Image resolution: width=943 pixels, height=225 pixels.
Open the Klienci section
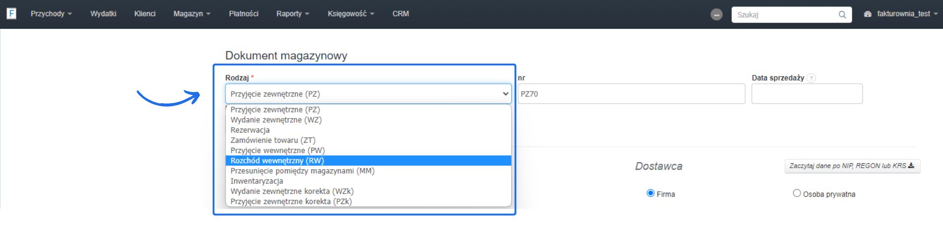point(145,14)
